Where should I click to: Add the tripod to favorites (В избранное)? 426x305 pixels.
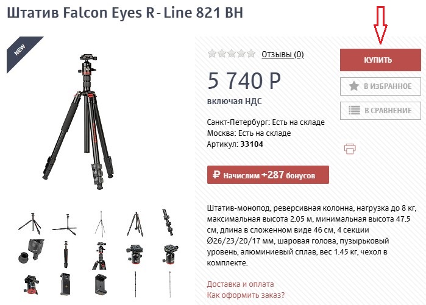tap(380, 86)
